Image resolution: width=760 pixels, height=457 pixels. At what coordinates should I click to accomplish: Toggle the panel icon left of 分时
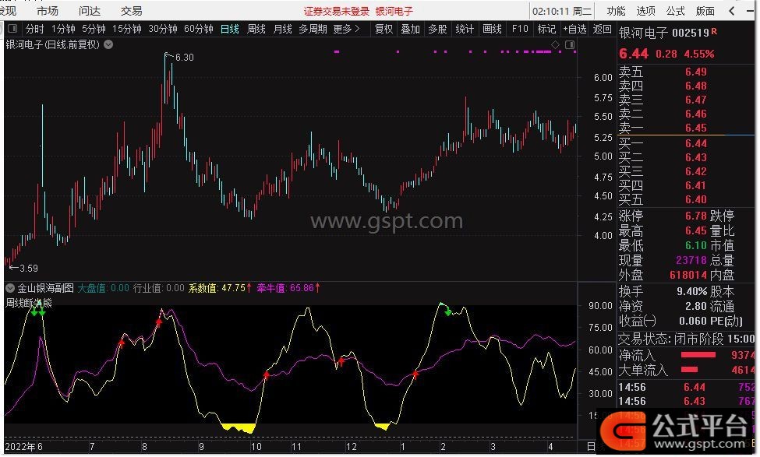[x=12, y=29]
